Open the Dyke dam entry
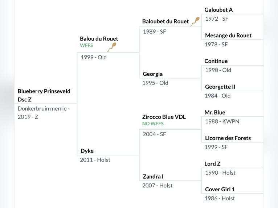The height and width of the screenshot is (208, 278). 87,151
